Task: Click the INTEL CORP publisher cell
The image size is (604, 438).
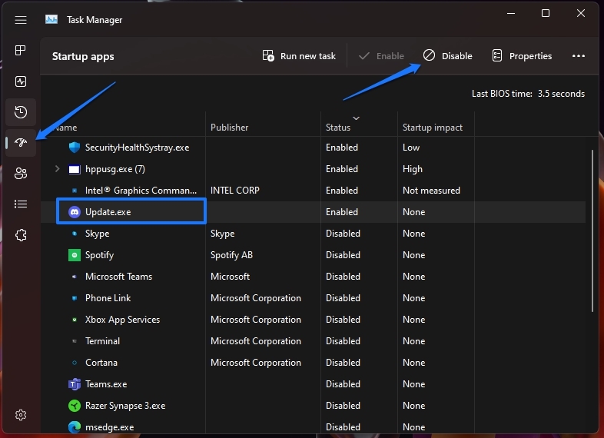Action: pos(235,191)
